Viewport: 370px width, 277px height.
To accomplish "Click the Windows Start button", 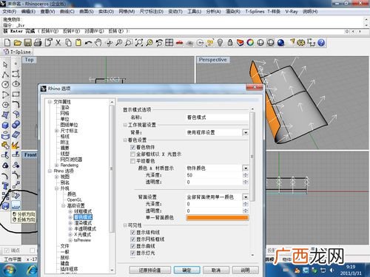I will coord(10,270).
